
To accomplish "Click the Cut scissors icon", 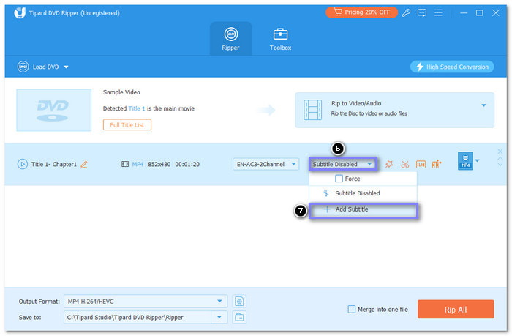I will point(405,164).
